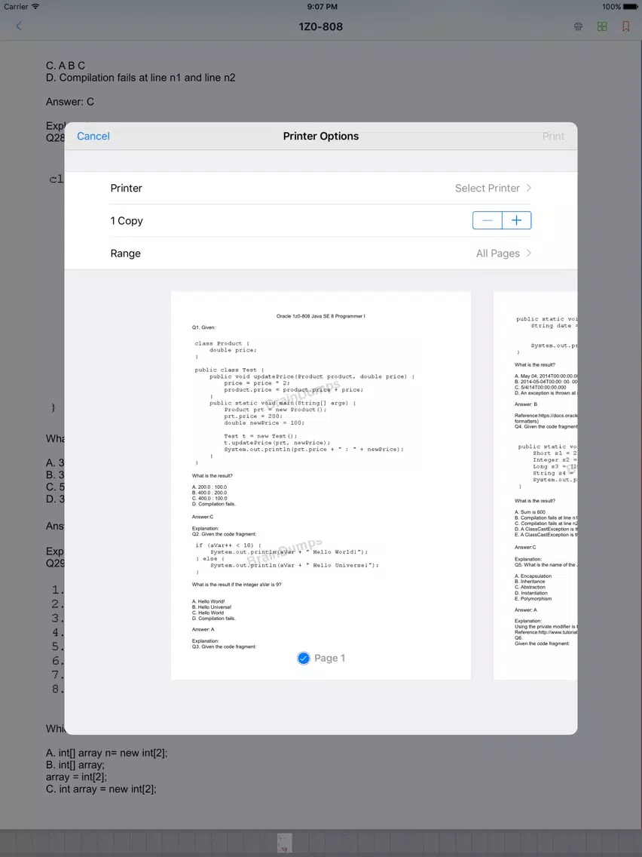This screenshot has width=642, height=857.
Task: Tap 'A. int[] array n= new int[2];' option
Action: (106, 753)
